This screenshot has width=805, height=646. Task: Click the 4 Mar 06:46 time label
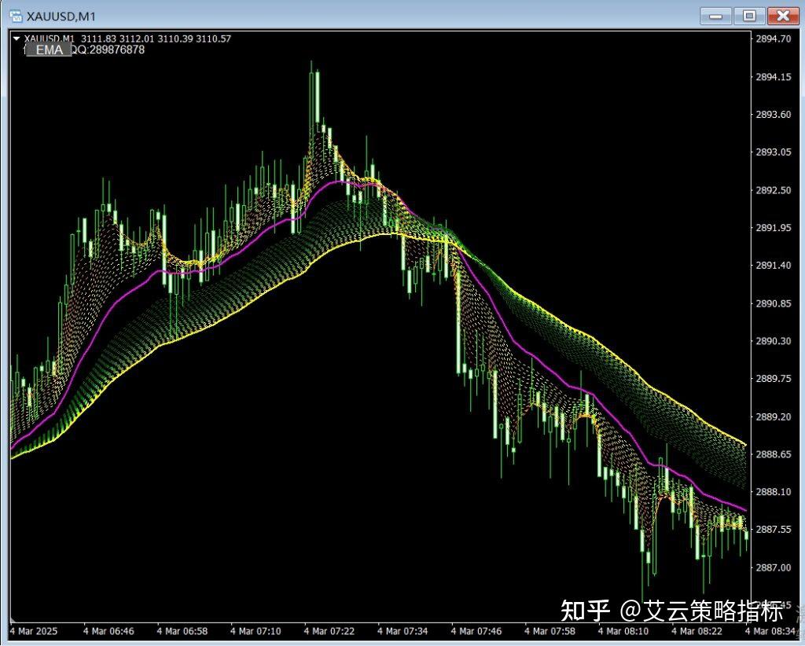coord(108,631)
